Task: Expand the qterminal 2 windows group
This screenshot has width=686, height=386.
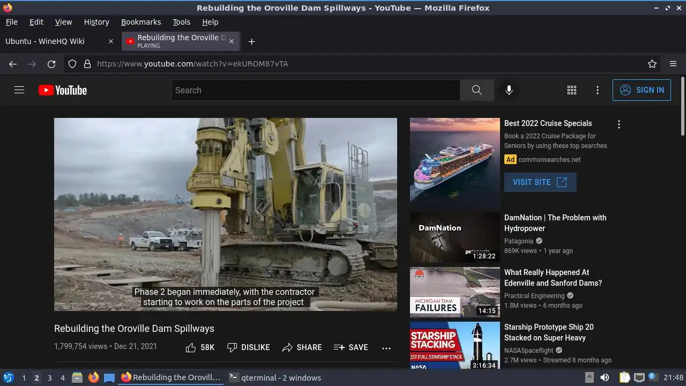Action: pyautogui.click(x=275, y=377)
